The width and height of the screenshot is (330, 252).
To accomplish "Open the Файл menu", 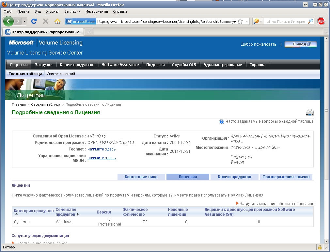I will point(8,11).
